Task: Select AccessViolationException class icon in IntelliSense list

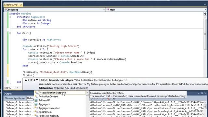Action: pyautogui.click(x=36, y=93)
